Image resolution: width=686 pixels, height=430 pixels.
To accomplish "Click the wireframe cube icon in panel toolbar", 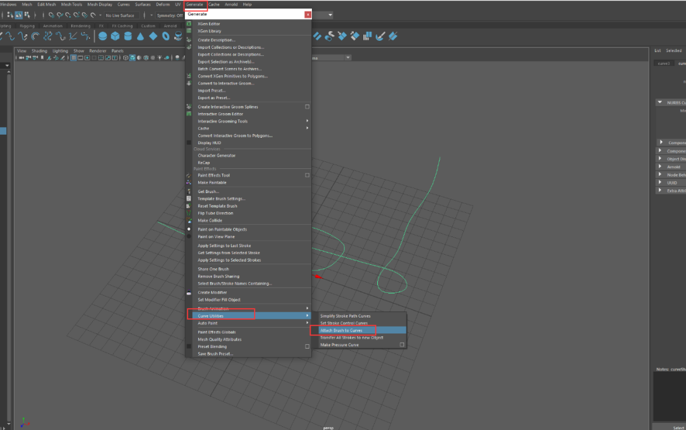I will coord(126,58).
